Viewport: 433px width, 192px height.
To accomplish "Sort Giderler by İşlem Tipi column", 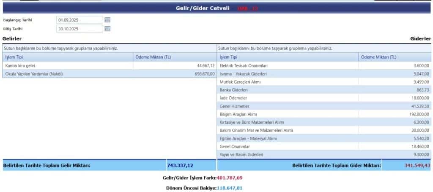I will coord(288,57).
